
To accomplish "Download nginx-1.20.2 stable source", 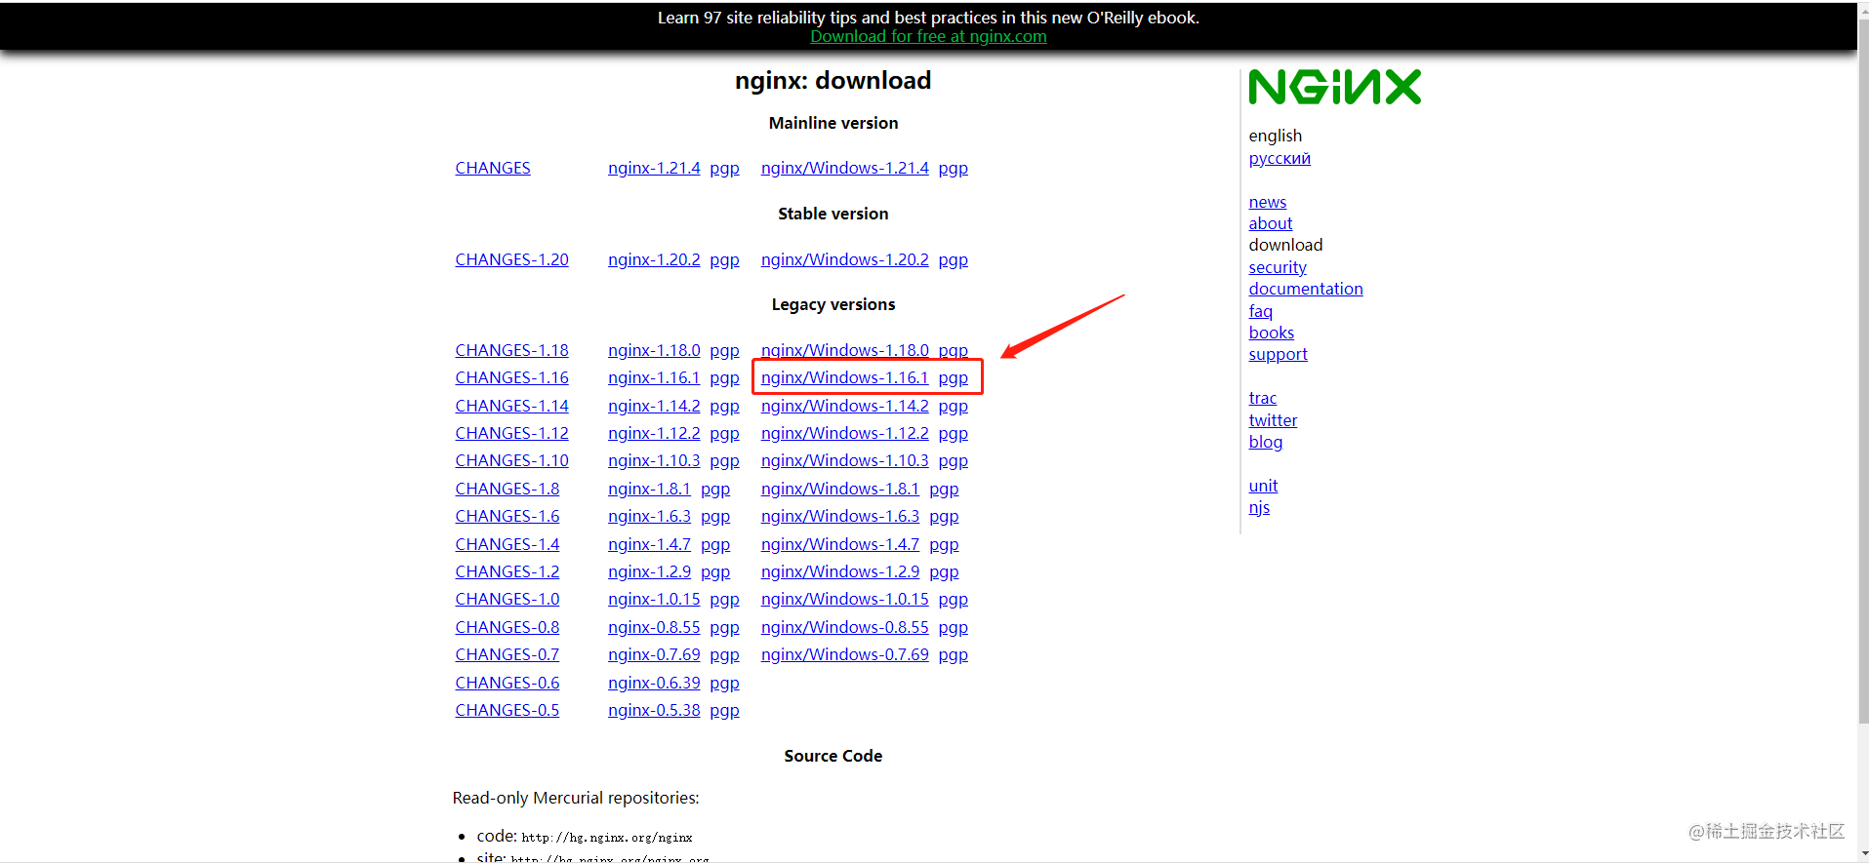I will (654, 259).
